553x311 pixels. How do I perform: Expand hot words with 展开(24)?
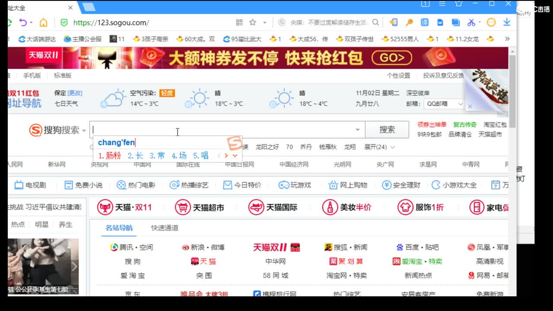(x=379, y=147)
